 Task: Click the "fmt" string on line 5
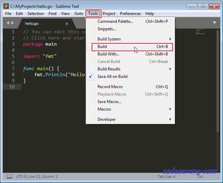(x=50, y=56)
